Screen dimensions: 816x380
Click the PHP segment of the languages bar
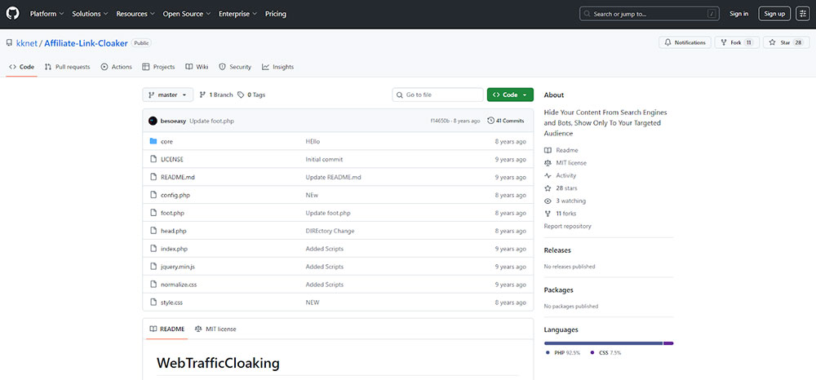tap(603, 343)
